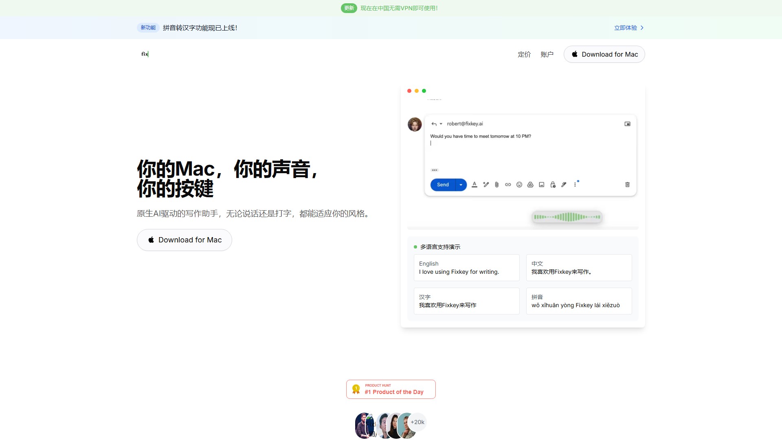Open more options vertical dots menu

[575, 185]
